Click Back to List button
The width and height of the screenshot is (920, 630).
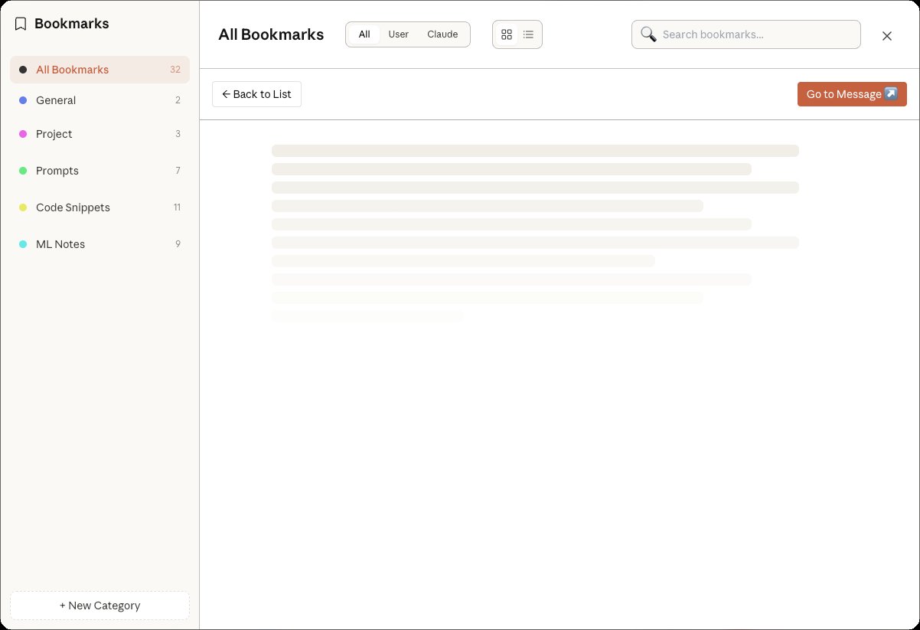[256, 94]
